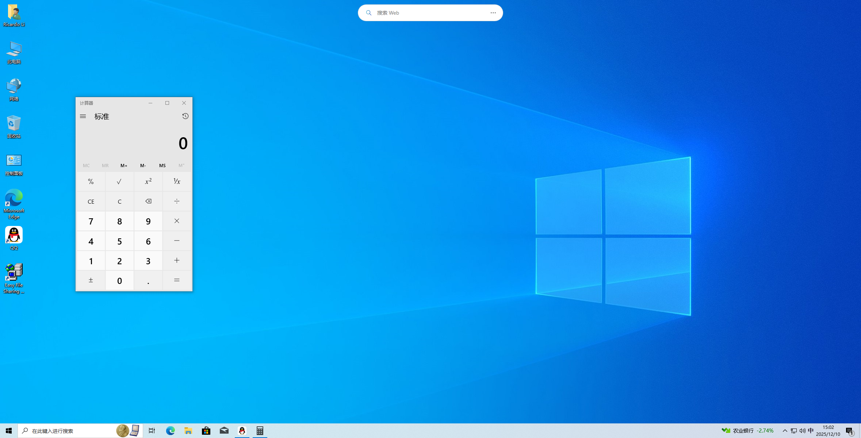This screenshot has width=861, height=438.
Task: Open the calculator hamburger navigation menu
Action: point(83,116)
